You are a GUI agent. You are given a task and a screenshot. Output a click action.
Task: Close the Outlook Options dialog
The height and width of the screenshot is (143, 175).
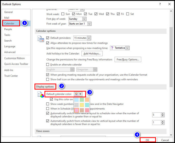tap(169, 4)
